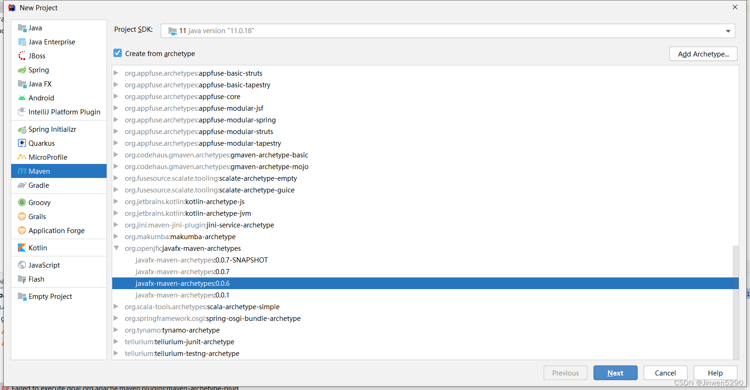Expand appfuse-basic-struts archetype node
The width and height of the screenshot is (750, 390).
tap(116, 73)
